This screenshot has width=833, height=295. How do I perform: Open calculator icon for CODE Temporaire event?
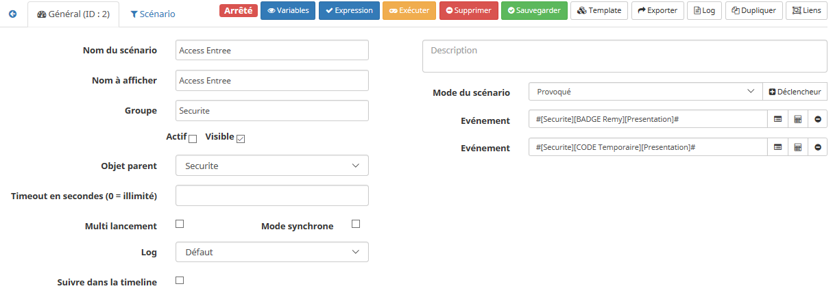(797, 147)
